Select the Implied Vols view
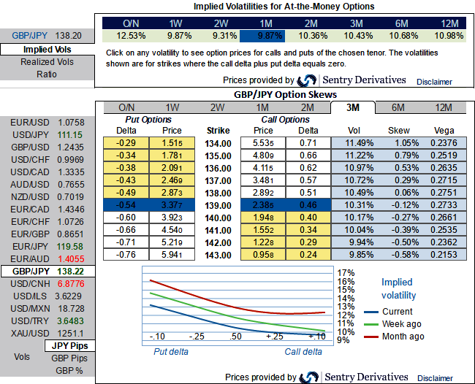 (47, 50)
